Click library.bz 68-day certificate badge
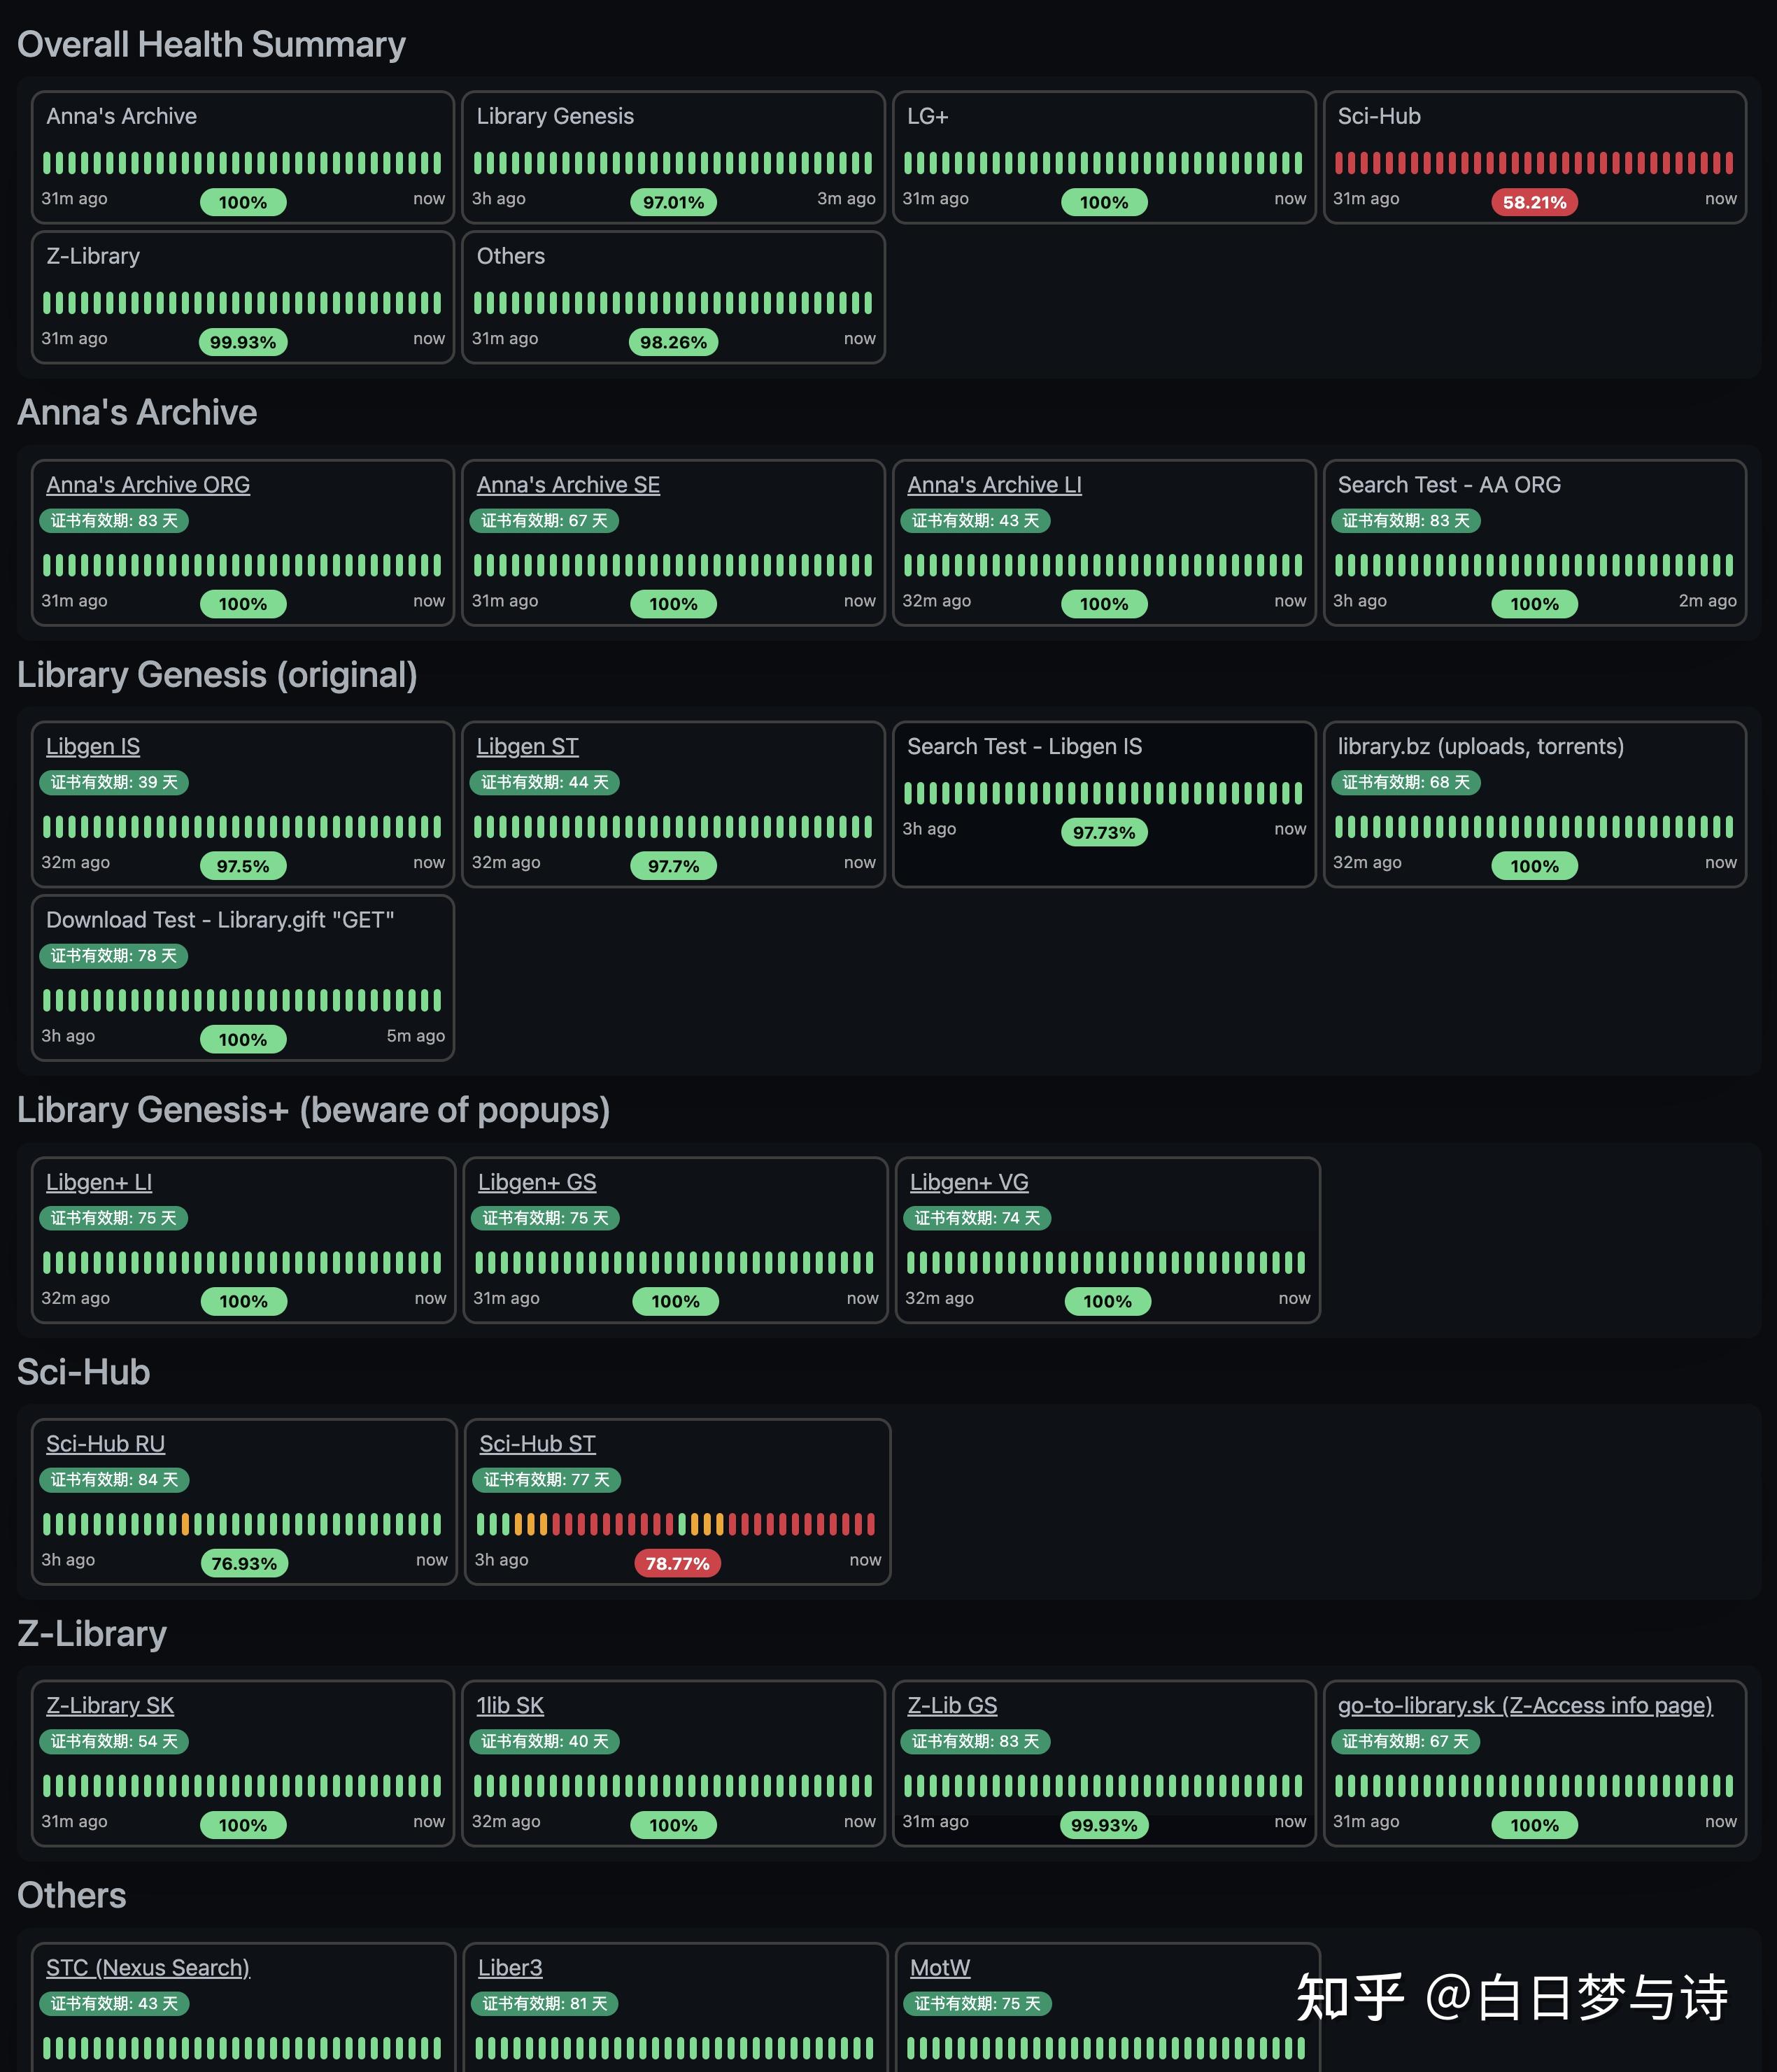The width and height of the screenshot is (1777, 2072). 1405,783
